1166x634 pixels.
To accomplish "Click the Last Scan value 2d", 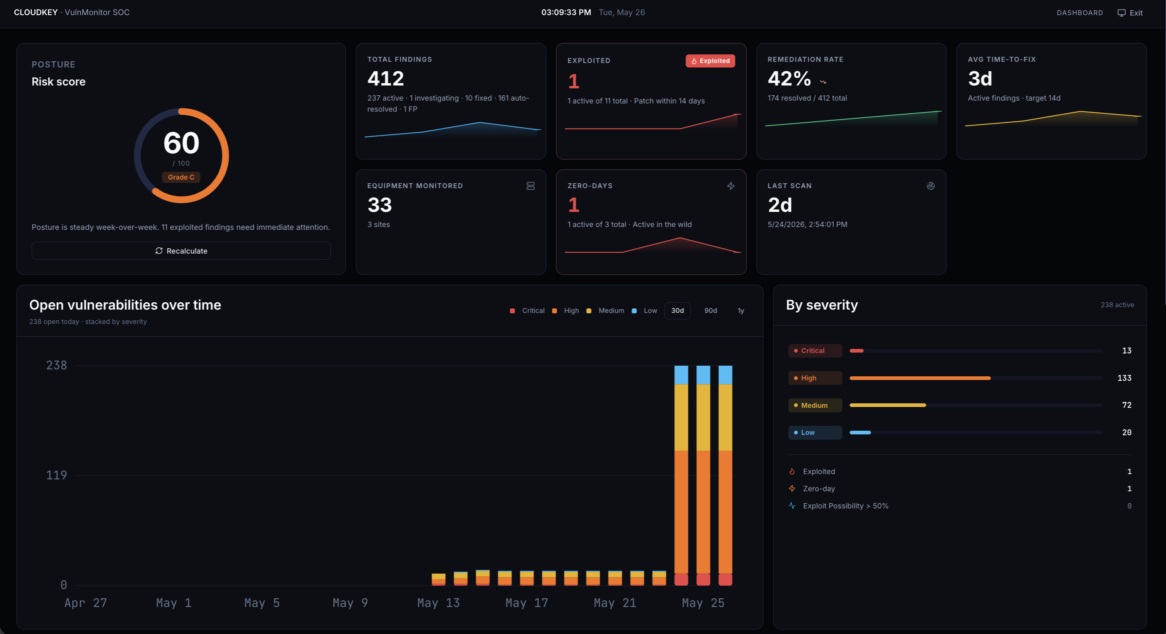I will pos(780,205).
